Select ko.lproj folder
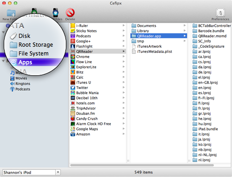The image size is (232, 177). click(202, 144)
